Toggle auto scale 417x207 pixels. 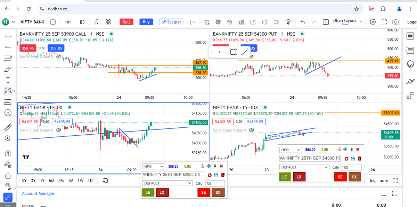coord(384,181)
